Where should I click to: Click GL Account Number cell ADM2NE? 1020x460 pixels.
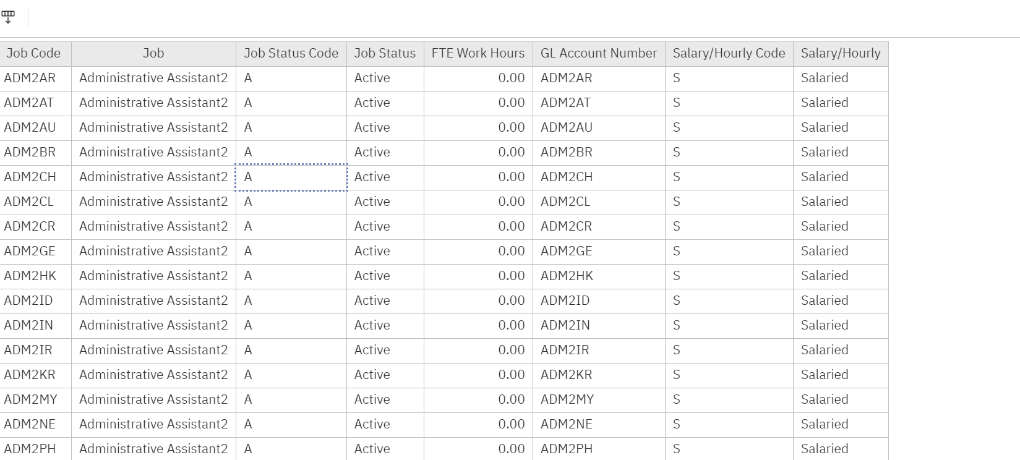click(x=599, y=425)
